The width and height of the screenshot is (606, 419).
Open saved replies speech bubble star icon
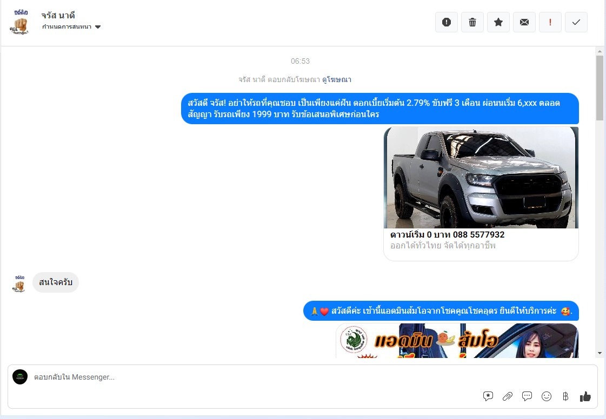pos(488,396)
